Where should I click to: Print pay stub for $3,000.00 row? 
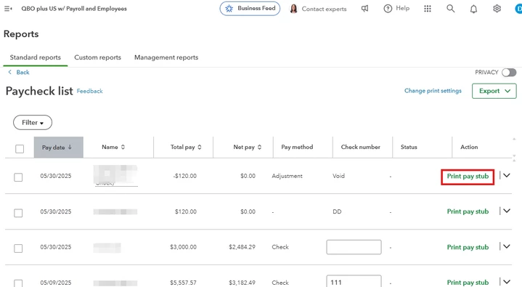[468, 247]
